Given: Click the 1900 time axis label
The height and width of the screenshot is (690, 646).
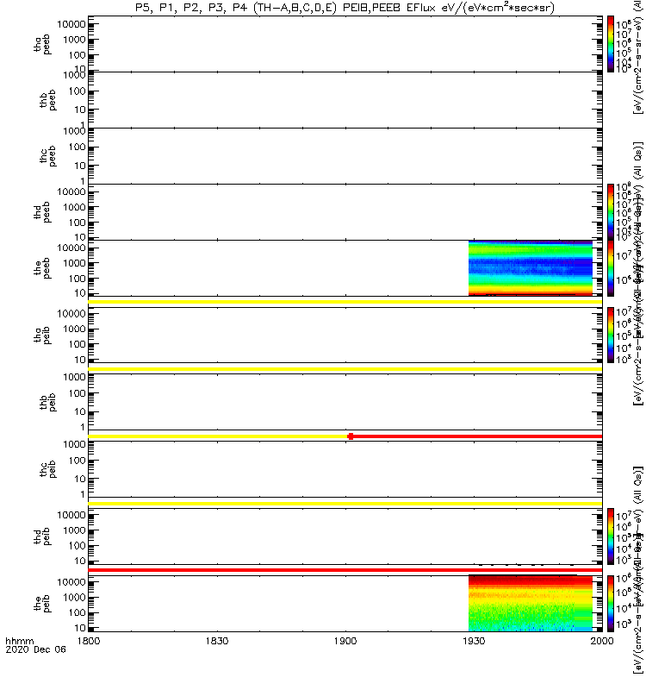Looking at the screenshot, I should 345,640.
